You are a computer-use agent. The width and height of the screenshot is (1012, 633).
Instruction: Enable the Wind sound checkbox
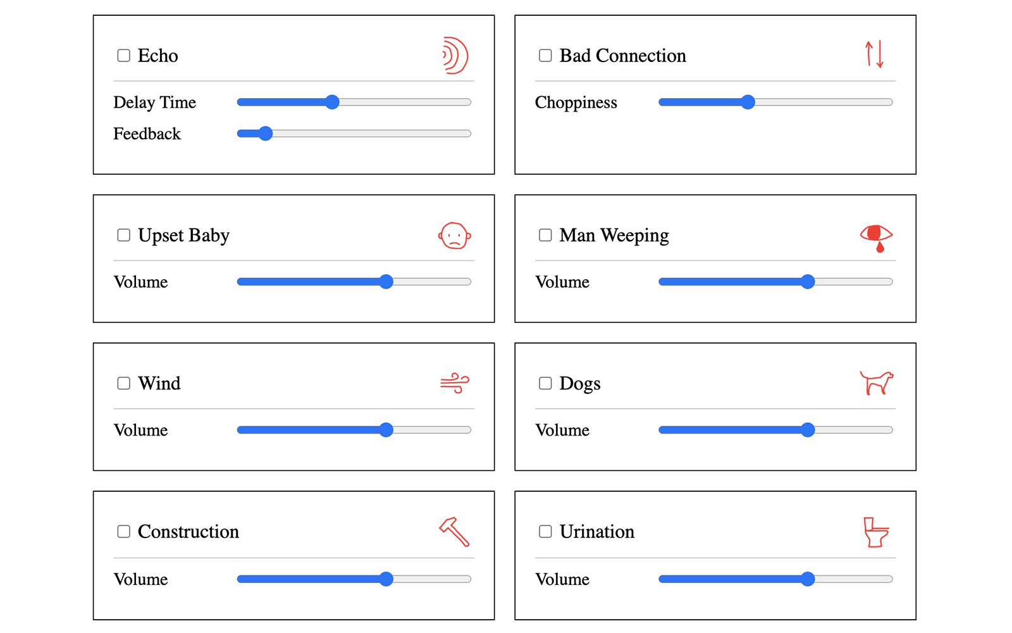click(x=124, y=384)
